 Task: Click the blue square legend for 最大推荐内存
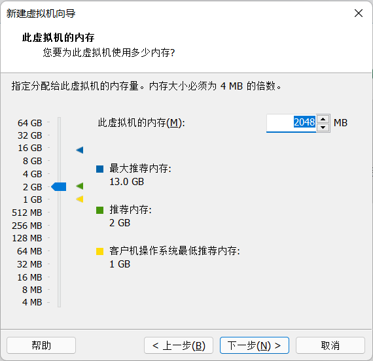click(x=99, y=169)
